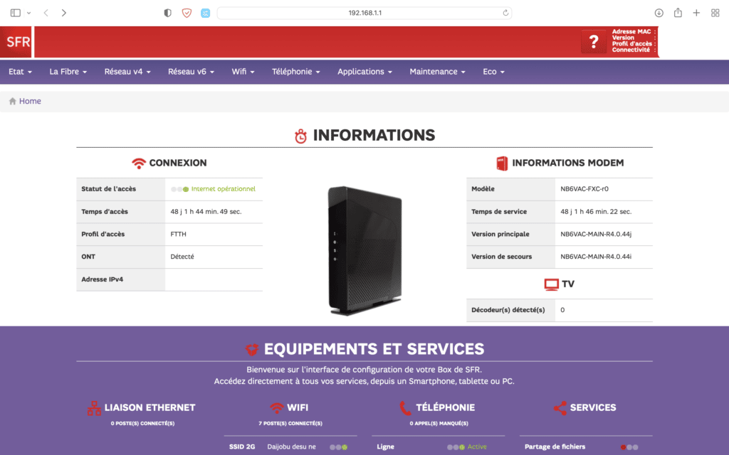The height and width of the screenshot is (455, 729).
Task: Click the TV screen icon
Action: click(552, 284)
